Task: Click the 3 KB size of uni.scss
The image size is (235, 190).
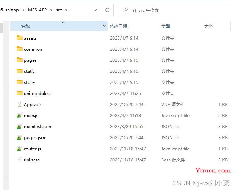Action: (x=223, y=160)
